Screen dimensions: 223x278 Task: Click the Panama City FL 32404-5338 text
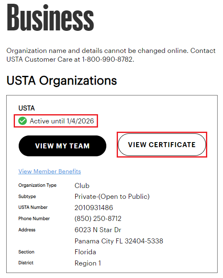[x=119, y=241]
